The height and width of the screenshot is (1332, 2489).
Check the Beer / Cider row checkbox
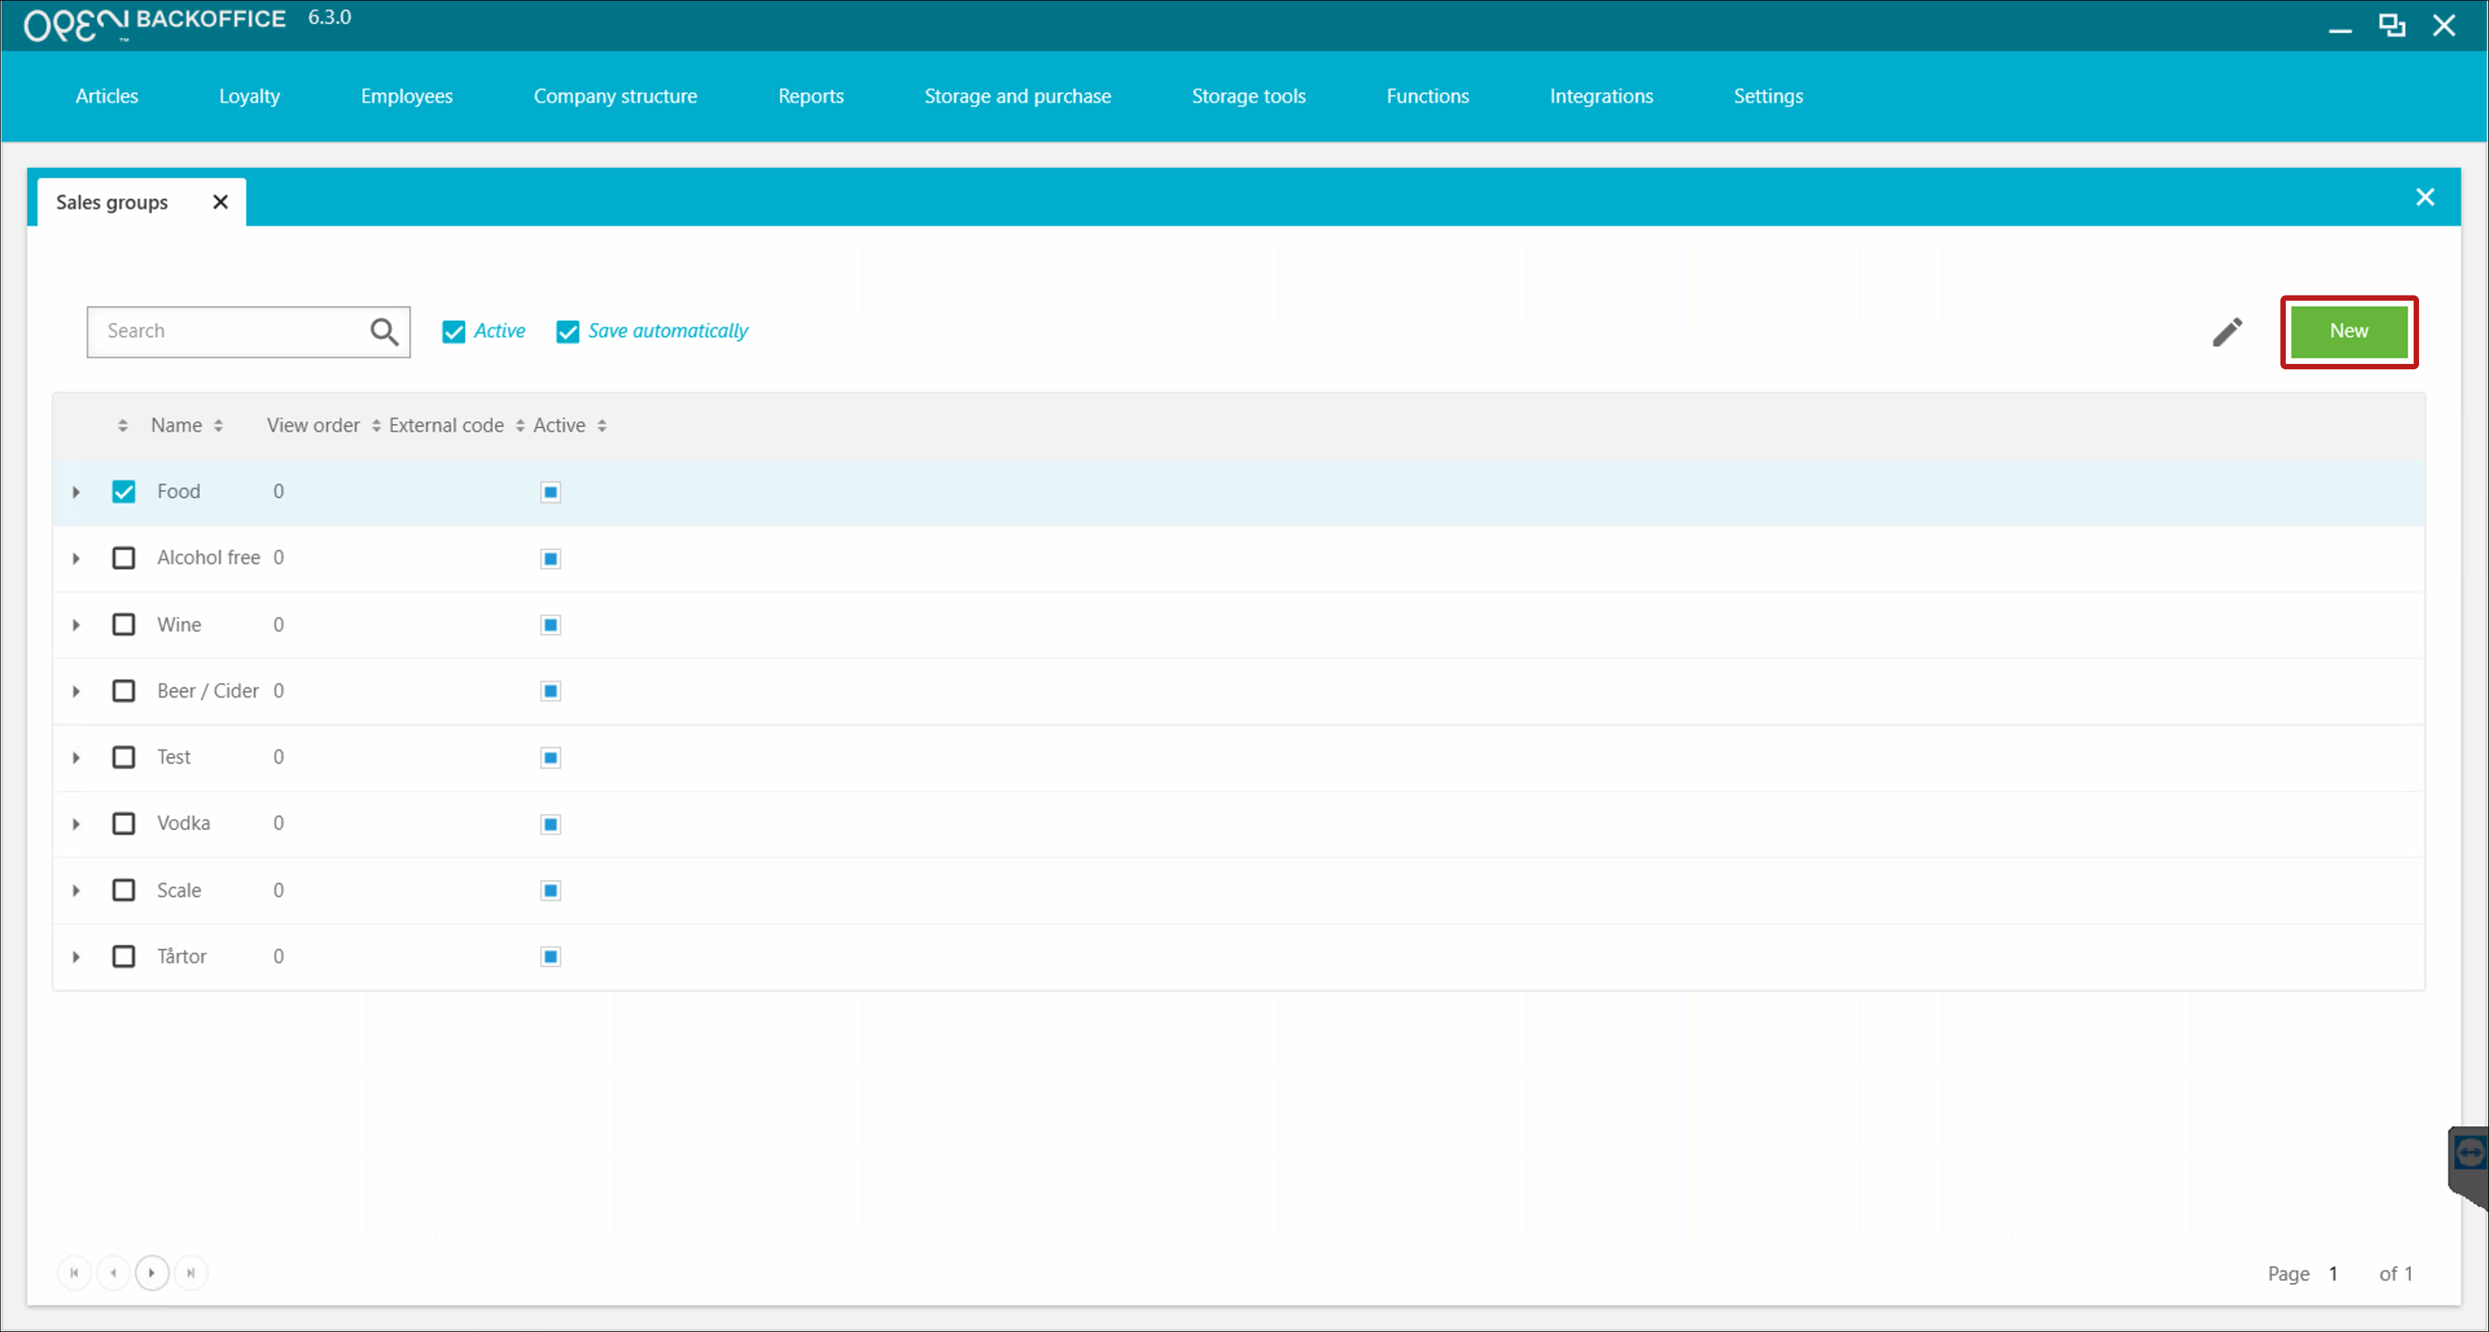coord(124,691)
